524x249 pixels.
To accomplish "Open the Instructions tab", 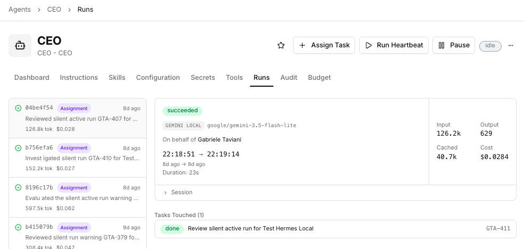I will [x=79, y=77].
